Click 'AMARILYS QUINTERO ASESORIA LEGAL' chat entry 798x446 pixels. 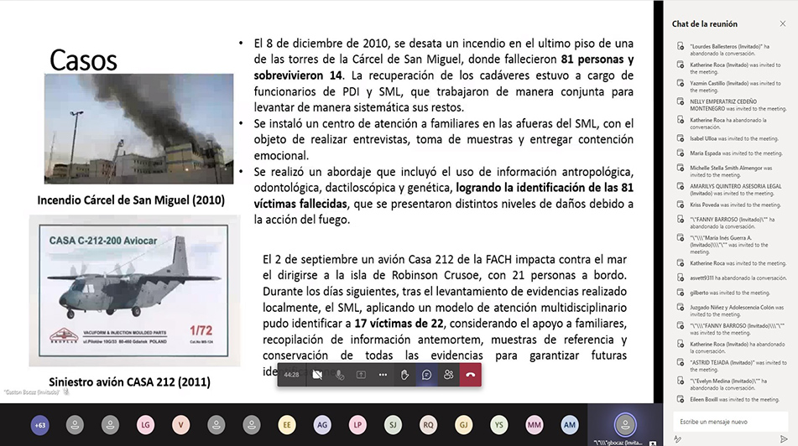click(x=735, y=189)
